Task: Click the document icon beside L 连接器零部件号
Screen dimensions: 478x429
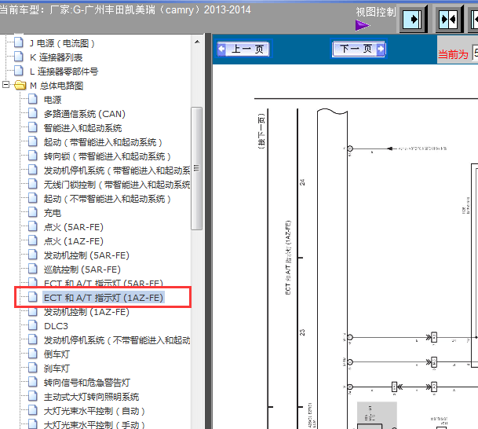Action: (19, 71)
